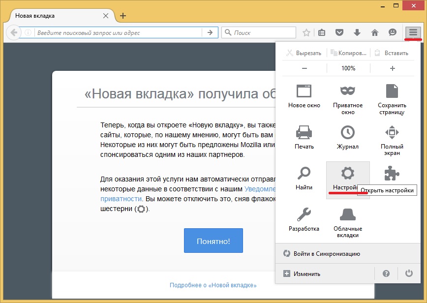Open Подробнее о «Новой вкладке» link
The image size is (427, 303).
pos(213,285)
